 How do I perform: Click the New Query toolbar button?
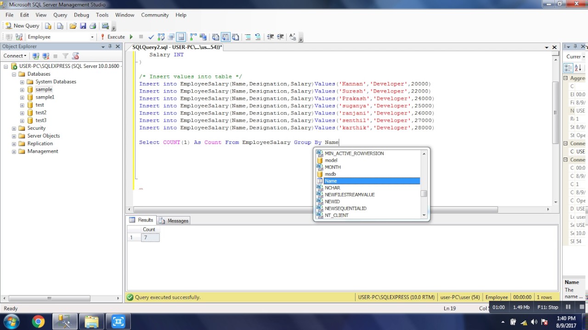[x=22, y=26]
